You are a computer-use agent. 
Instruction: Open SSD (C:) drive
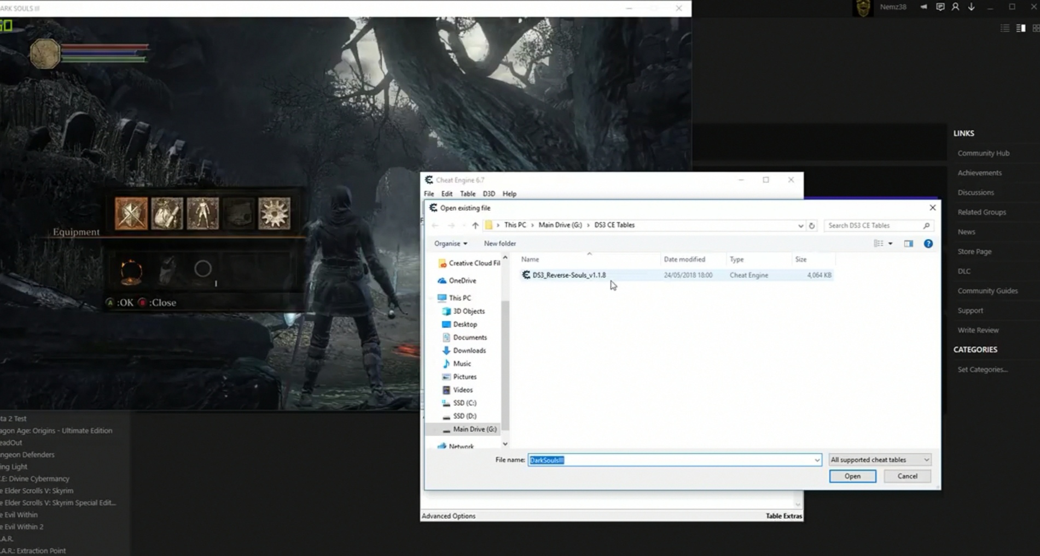point(460,403)
